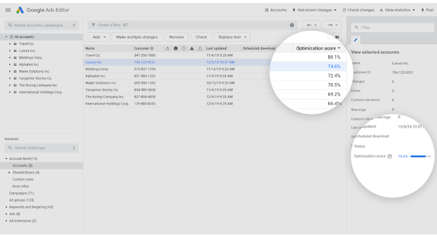437x235 pixels.
Task: Select Custom rules entity
Action: (23, 180)
